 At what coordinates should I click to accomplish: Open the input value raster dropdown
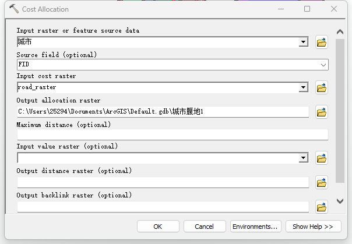303,158
